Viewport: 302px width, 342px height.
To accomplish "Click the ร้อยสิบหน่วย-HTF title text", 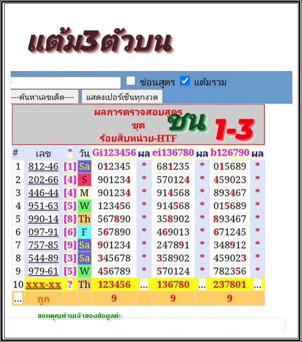I will (x=138, y=138).
